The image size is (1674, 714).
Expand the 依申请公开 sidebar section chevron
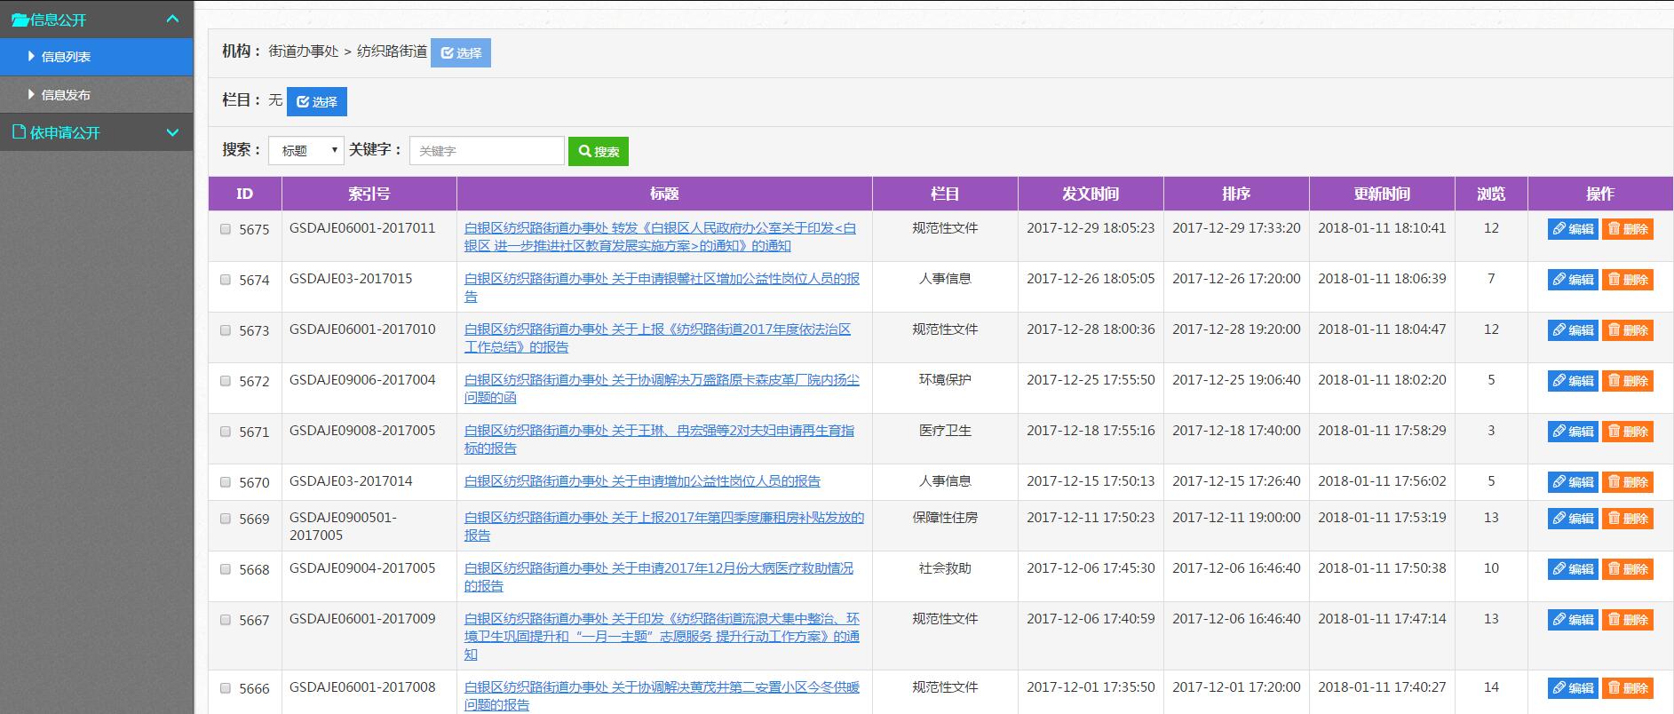click(172, 132)
